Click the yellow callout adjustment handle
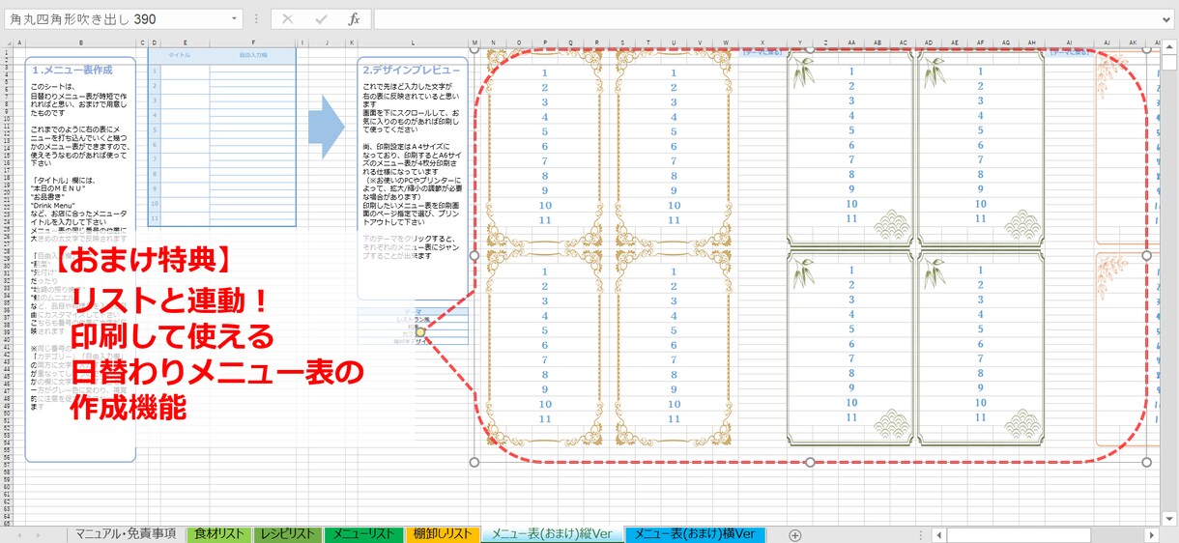Viewport: 1179px width, 543px height. tap(420, 332)
